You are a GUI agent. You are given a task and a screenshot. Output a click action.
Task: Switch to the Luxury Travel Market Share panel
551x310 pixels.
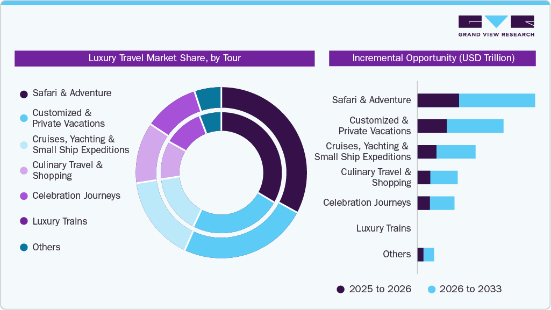[x=164, y=59]
